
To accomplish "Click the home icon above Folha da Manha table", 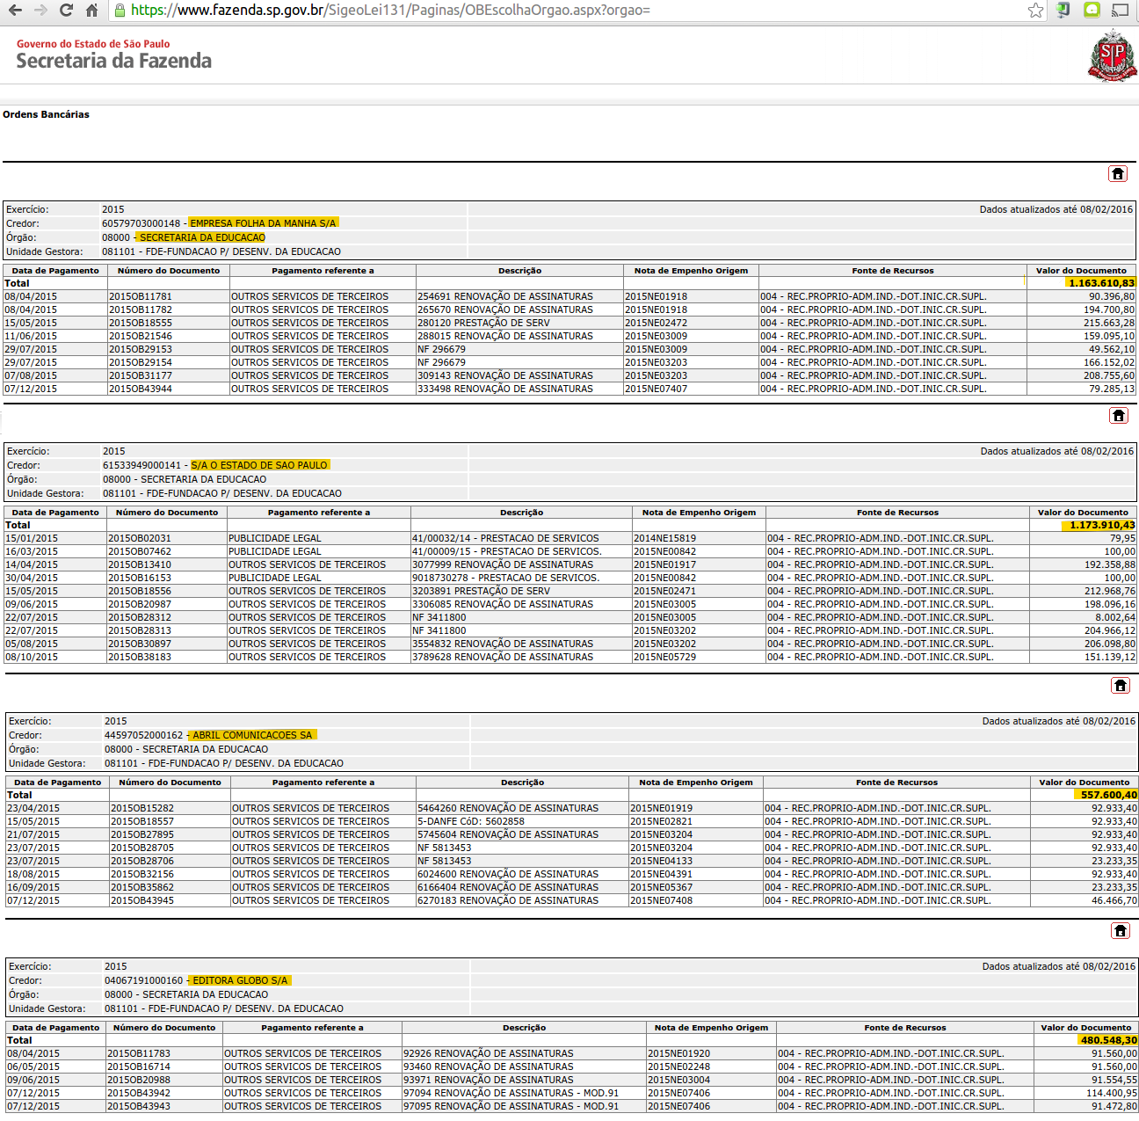I will 1118,174.
